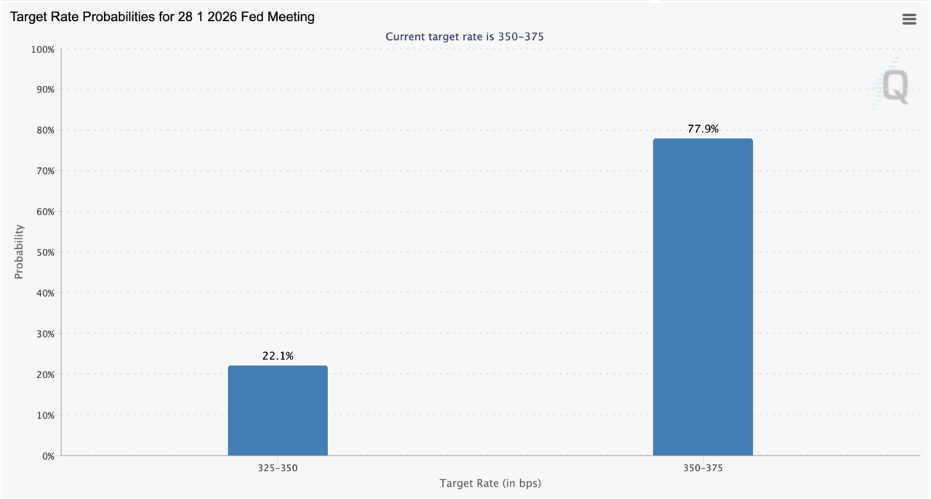Viewport: 931px width, 499px height.
Task: Open the chart hamburger context menu
Action: tap(908, 20)
